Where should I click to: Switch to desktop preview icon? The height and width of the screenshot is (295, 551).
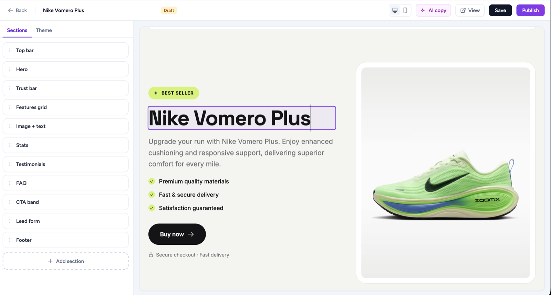pos(395,10)
